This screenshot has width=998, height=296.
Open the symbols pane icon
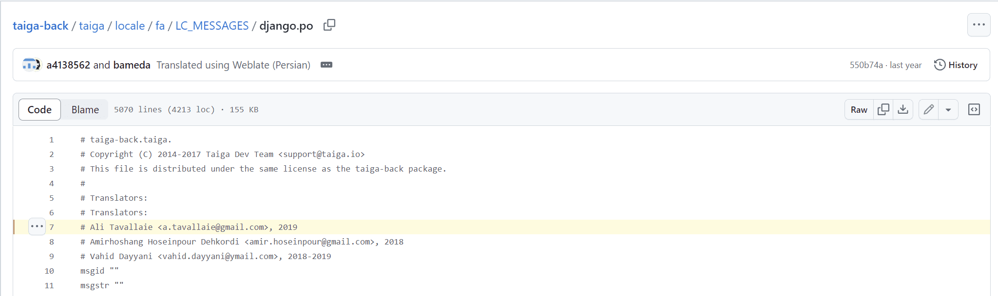point(974,109)
